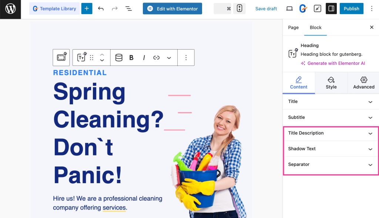The image size is (379, 218).
Task: Apply bold formatting to the heading
Action: coord(131,57)
